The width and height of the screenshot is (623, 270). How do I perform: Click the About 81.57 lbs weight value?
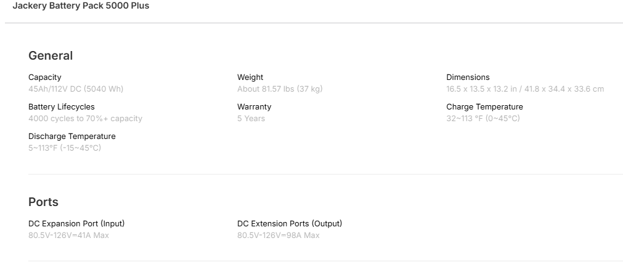(280, 89)
